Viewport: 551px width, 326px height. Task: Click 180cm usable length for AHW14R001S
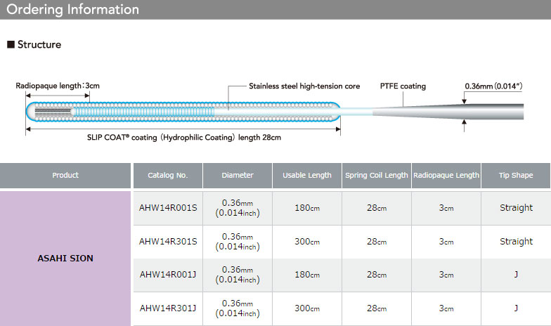(307, 208)
